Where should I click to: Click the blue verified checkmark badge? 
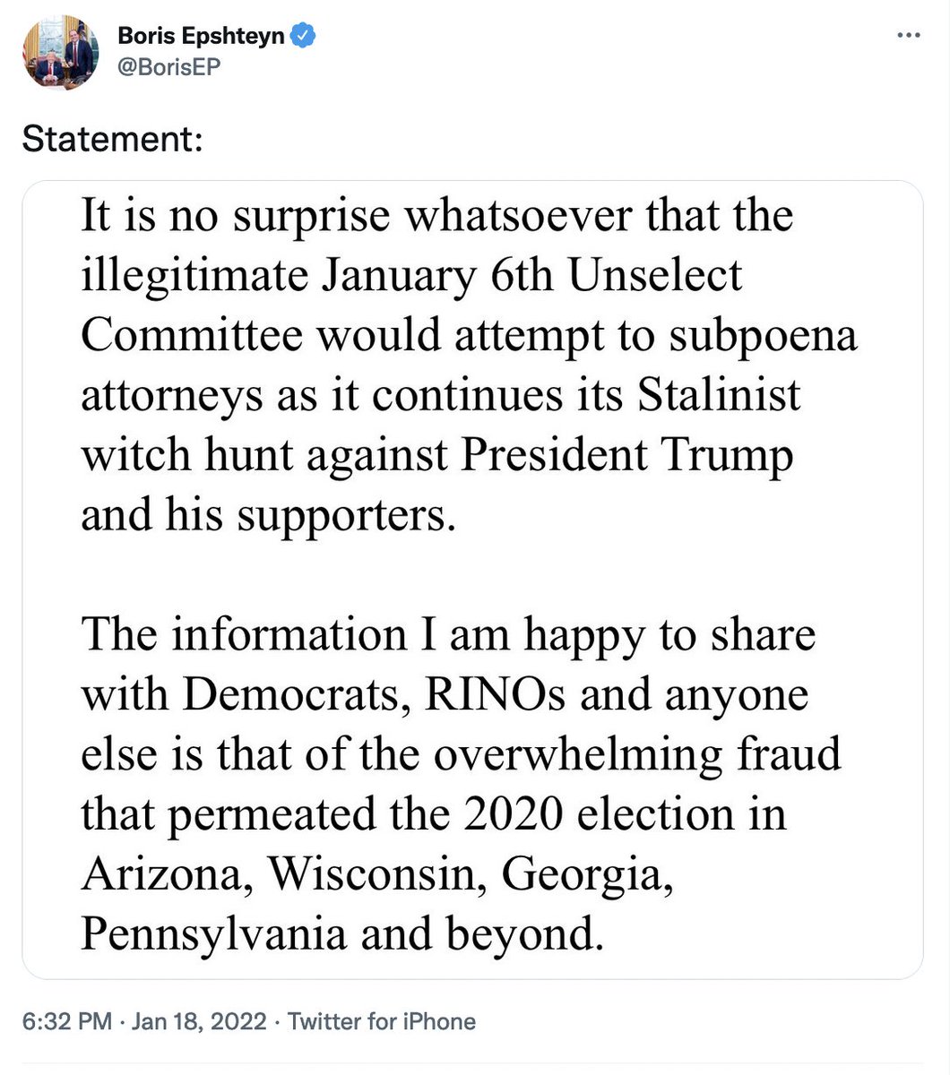304,36
